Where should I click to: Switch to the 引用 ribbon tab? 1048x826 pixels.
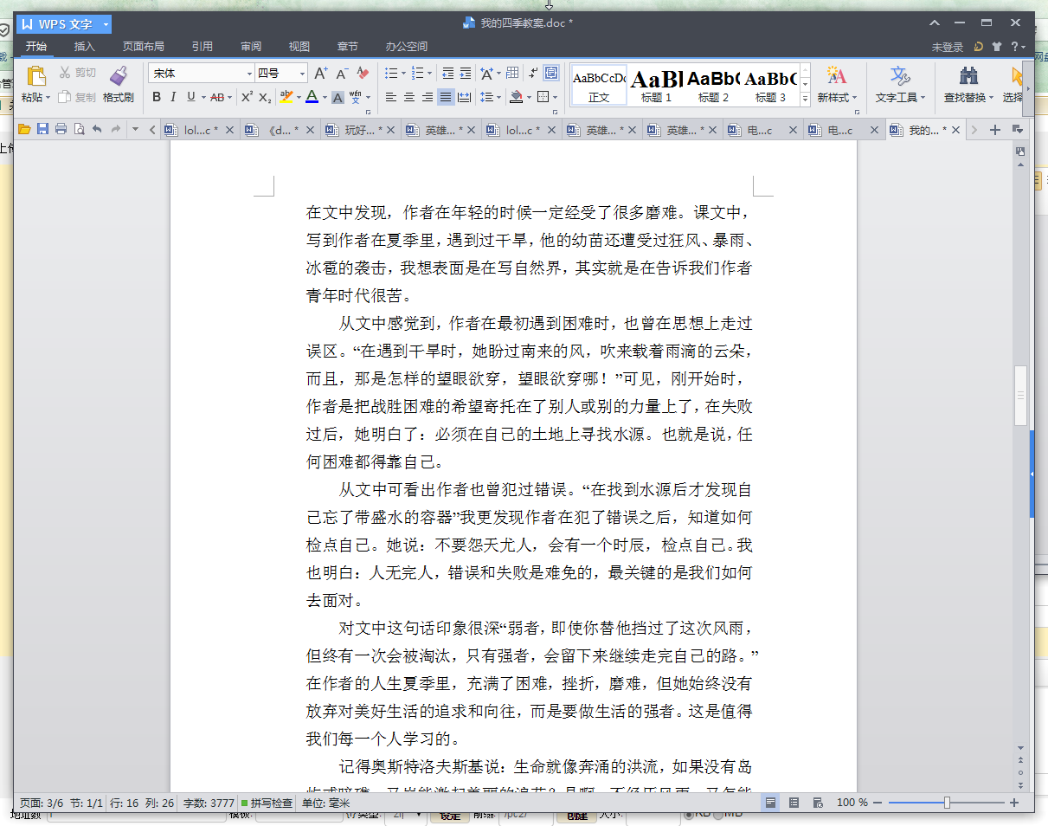(x=203, y=47)
